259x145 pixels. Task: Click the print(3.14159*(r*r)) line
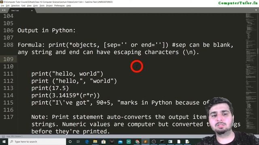tap(66, 95)
